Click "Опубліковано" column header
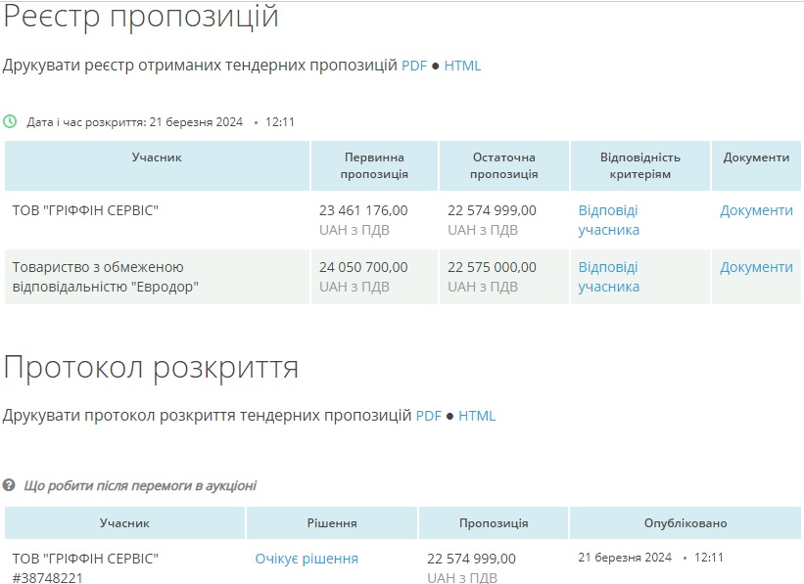804x584 pixels. pos(686,523)
